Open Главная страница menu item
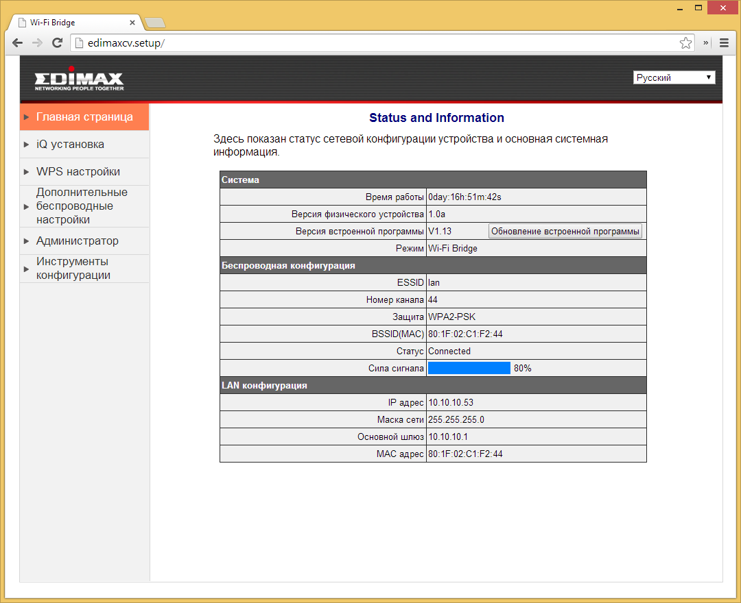This screenshot has height=603, width=741. [x=84, y=117]
